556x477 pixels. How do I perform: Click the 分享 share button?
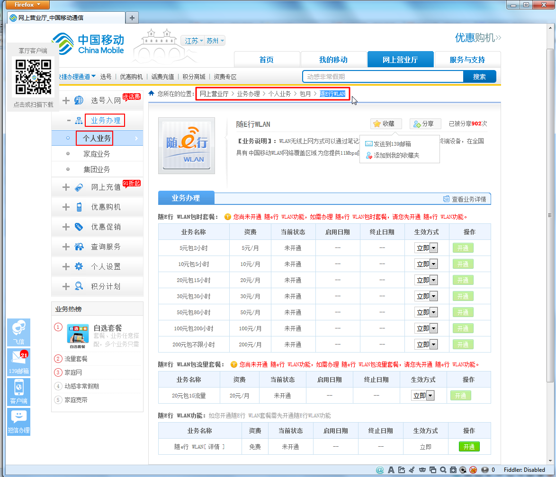tap(425, 124)
